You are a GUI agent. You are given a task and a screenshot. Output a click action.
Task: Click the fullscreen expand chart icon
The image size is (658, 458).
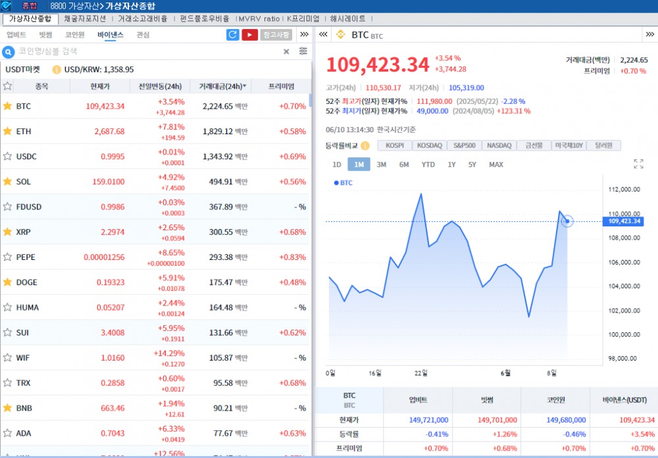[638, 164]
